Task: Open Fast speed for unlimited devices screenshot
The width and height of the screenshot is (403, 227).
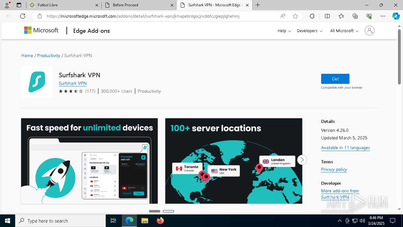Action: 89,161
